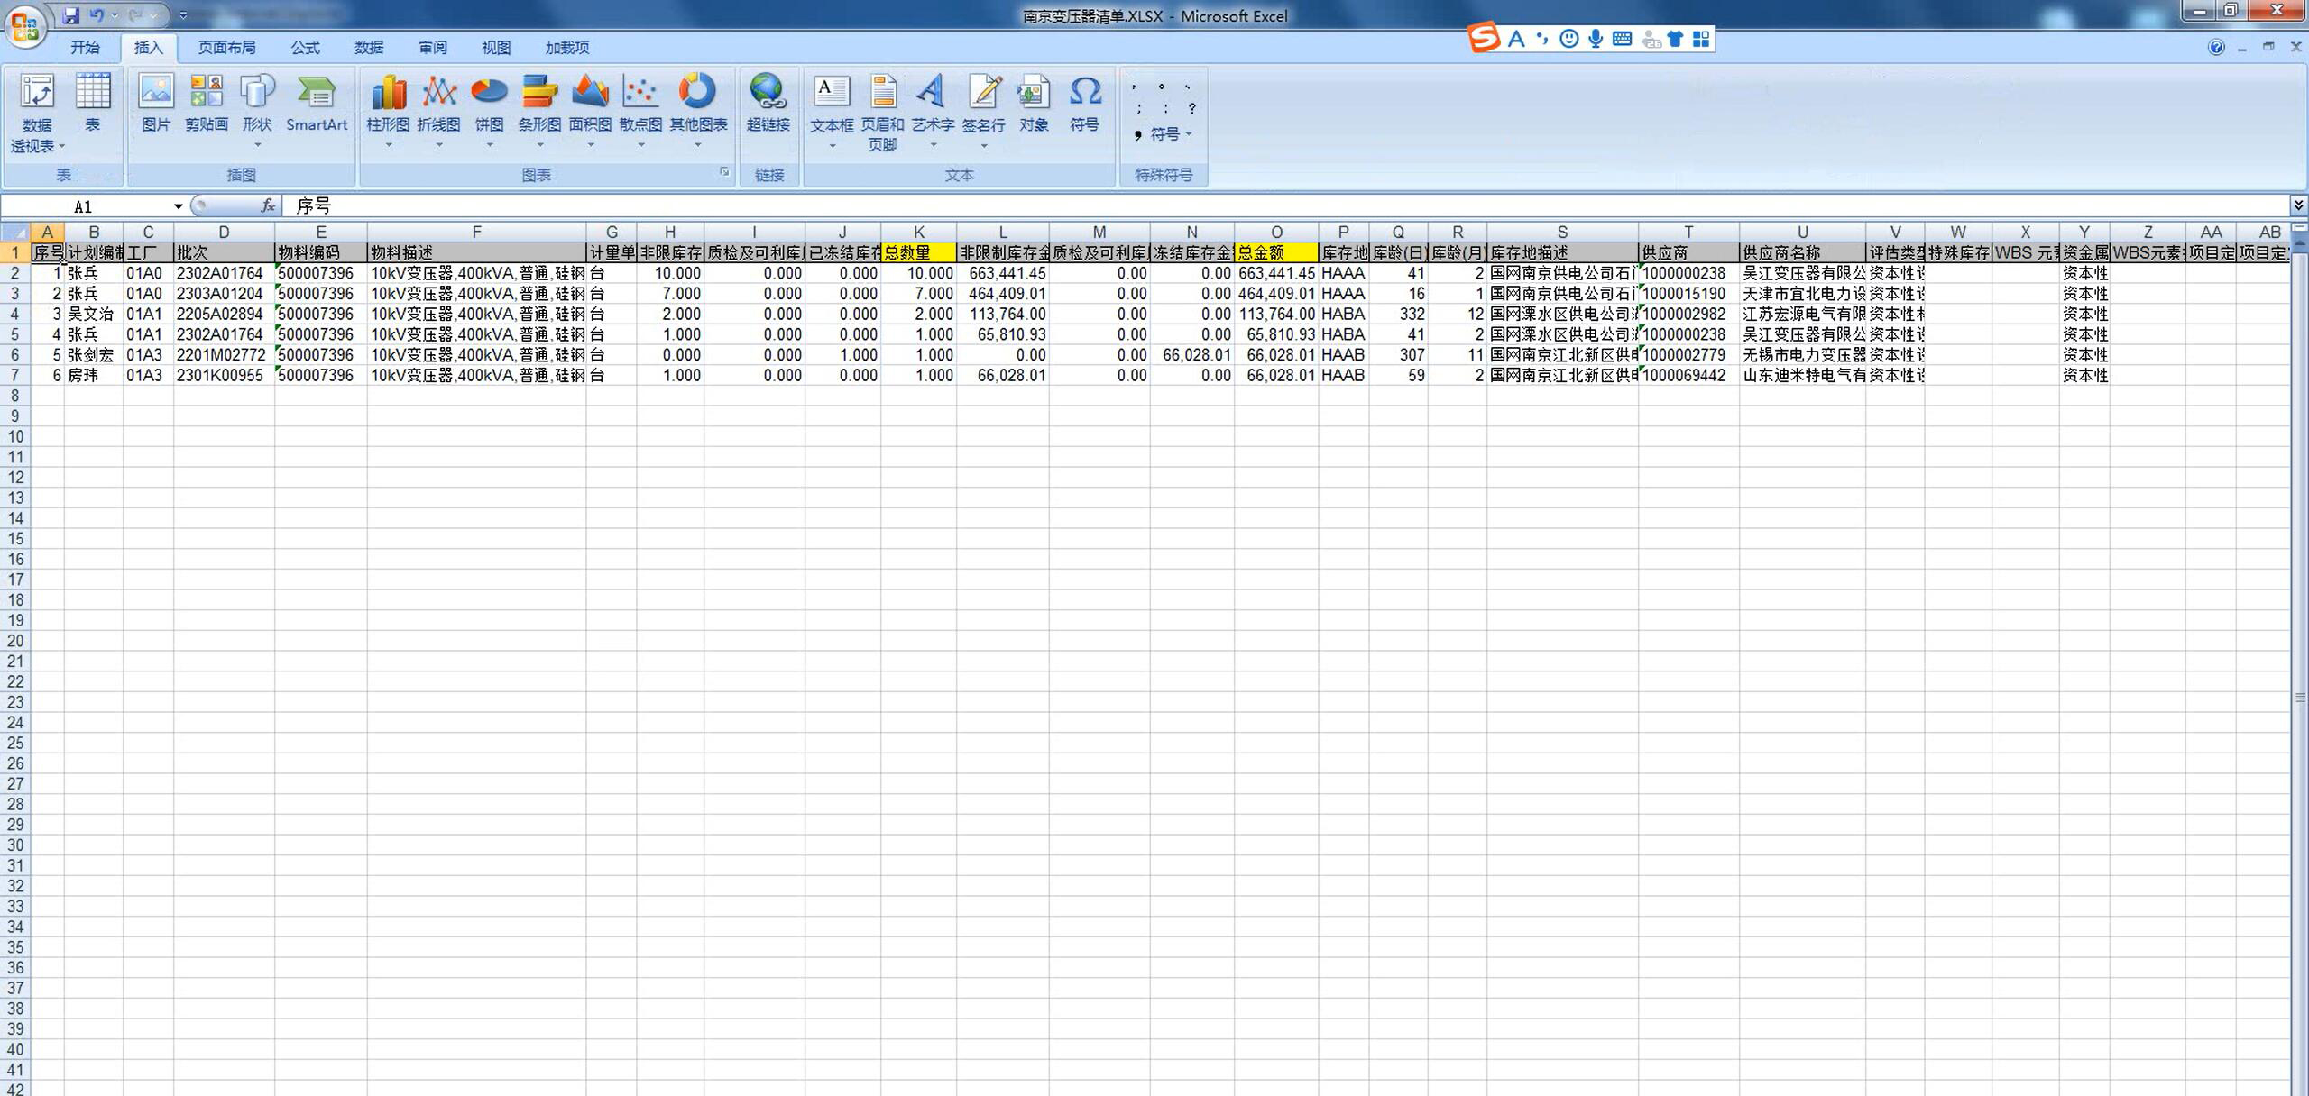Select the yellow 总金额 header cell

(1275, 252)
